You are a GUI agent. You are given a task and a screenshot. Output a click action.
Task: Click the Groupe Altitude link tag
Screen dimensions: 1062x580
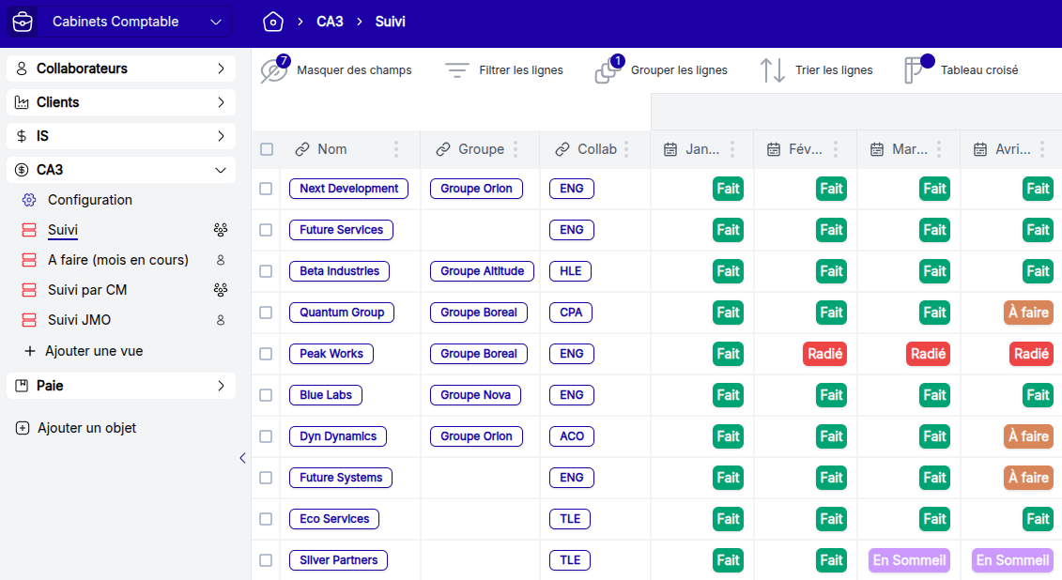482,271
